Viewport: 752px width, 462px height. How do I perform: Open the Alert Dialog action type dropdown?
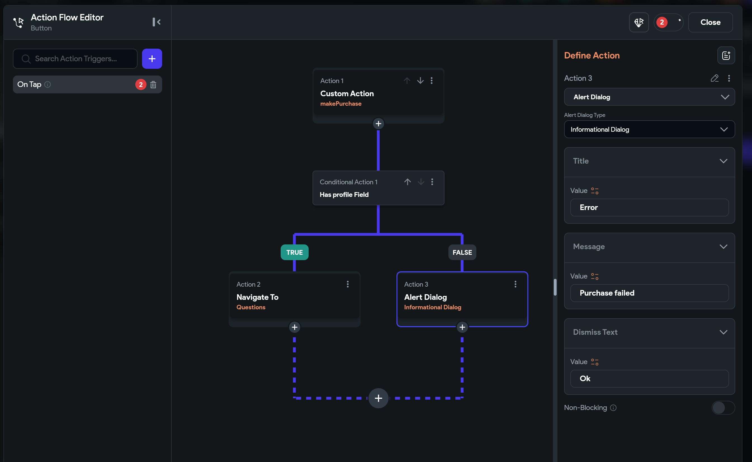(649, 97)
